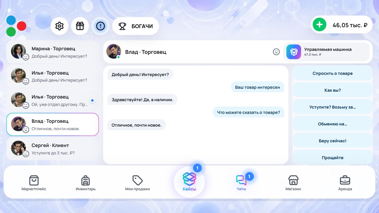This screenshot has width=379, height=213.
Task: Click Марина's neutral mood face icon
Action: pos(26,57)
